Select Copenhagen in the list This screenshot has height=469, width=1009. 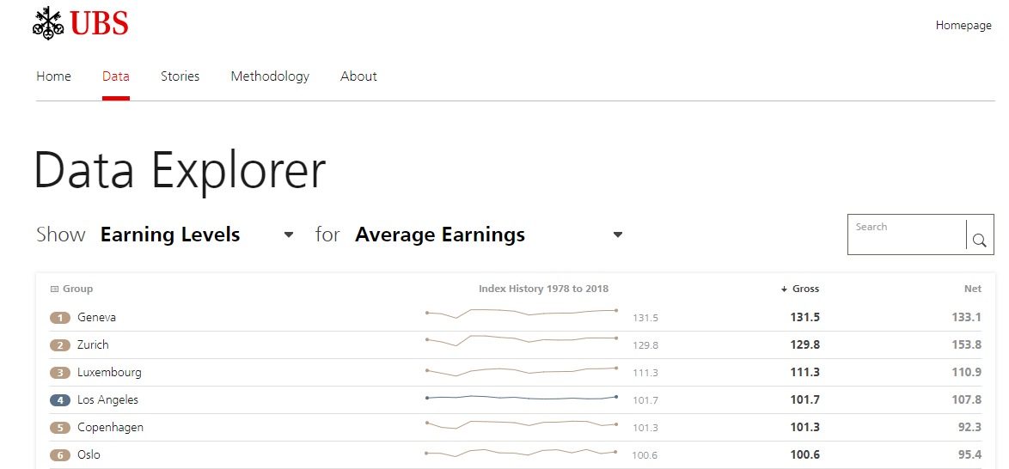point(110,428)
